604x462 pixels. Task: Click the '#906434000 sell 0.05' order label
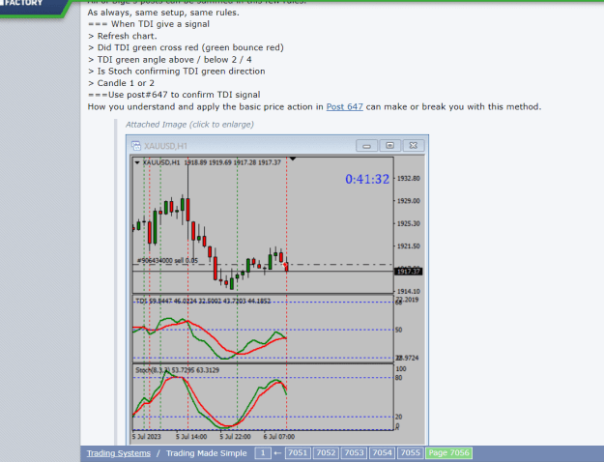167,260
